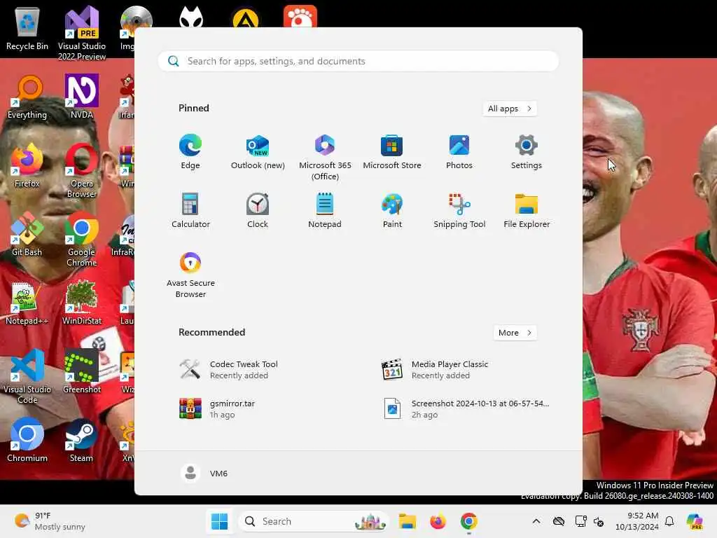This screenshot has height=538, width=717.
Task: Click the Windows Start button on taskbar
Action: [x=219, y=521]
